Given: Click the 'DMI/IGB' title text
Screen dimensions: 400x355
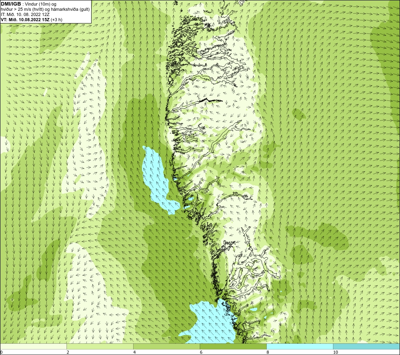Looking at the screenshot, I should pyautogui.click(x=11, y=4).
